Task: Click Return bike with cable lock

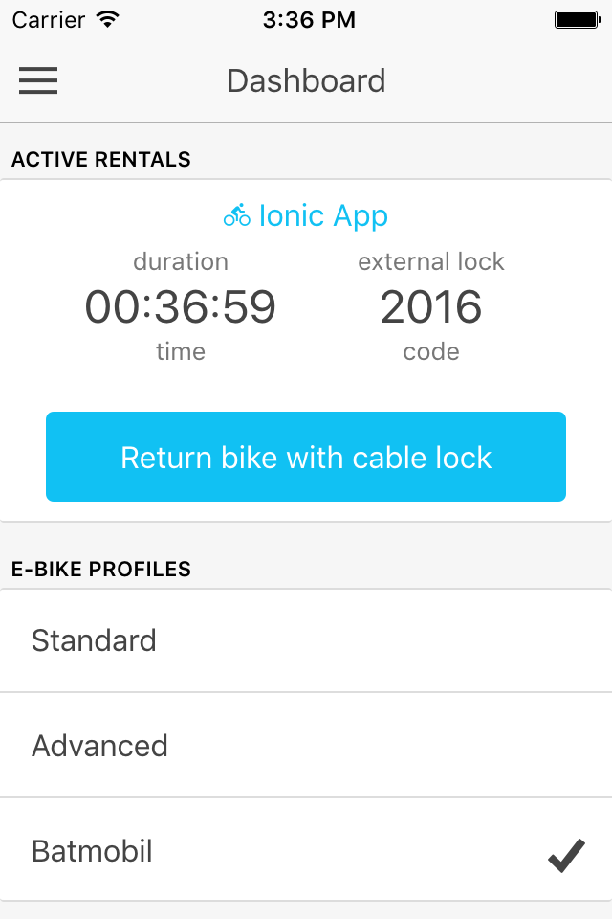Action: pos(306,457)
